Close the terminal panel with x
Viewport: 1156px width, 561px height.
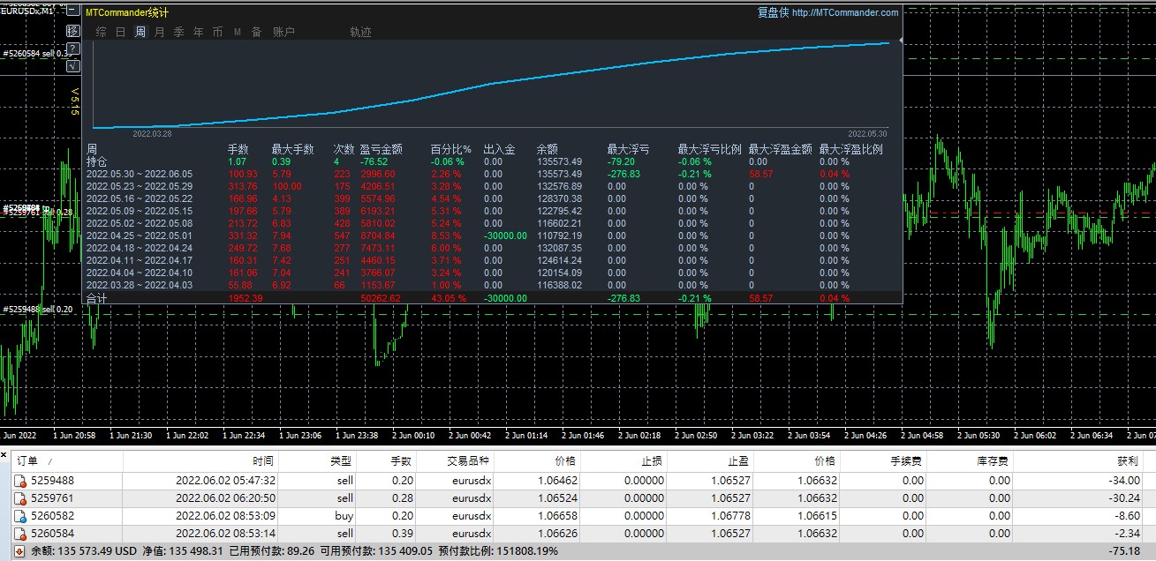(4, 454)
